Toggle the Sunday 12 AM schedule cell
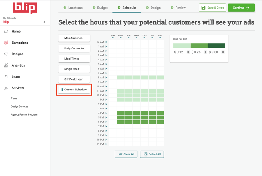This screenshot has height=176, width=262. point(113,42)
